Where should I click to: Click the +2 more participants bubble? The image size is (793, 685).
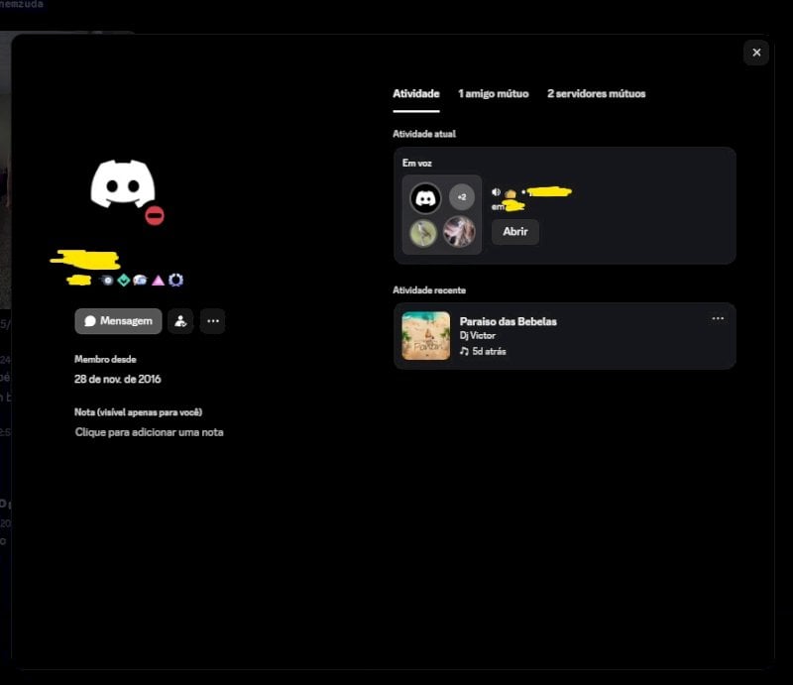(x=462, y=197)
